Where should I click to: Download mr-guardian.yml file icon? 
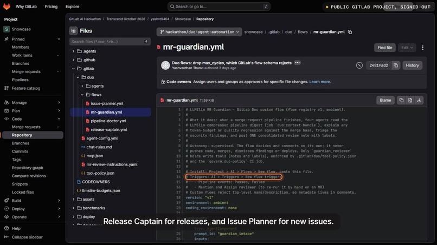(419, 101)
